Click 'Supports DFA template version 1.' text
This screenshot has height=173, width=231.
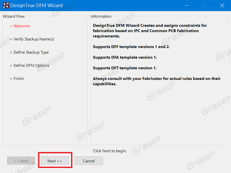pos(125,57)
